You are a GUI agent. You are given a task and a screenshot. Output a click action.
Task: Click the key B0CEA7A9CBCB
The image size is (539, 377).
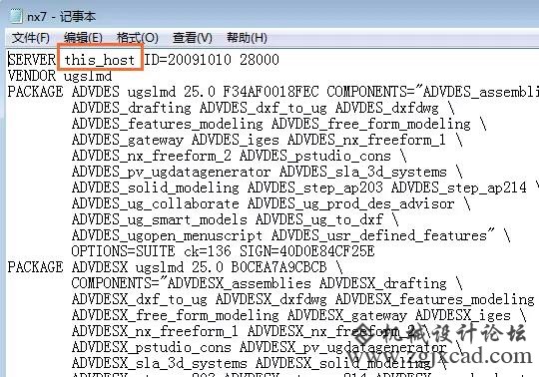point(278,267)
